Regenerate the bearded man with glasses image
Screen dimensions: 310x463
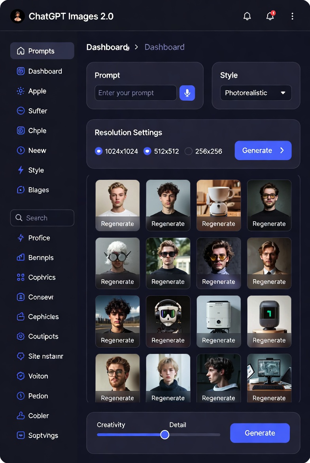point(117,398)
